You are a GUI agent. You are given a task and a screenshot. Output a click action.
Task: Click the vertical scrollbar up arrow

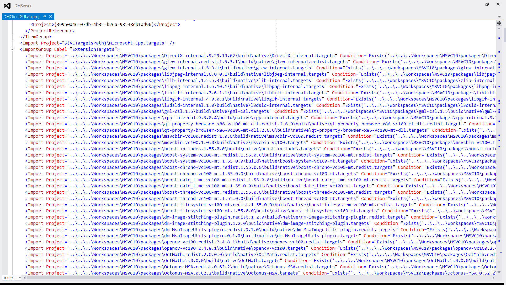(x=499, y=29)
